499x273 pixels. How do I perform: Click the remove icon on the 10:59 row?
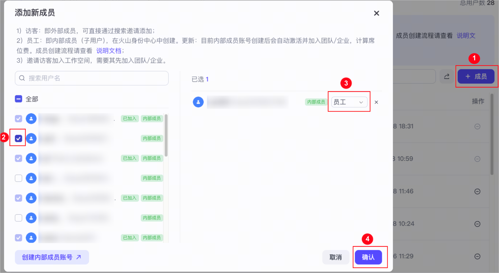[477, 159]
